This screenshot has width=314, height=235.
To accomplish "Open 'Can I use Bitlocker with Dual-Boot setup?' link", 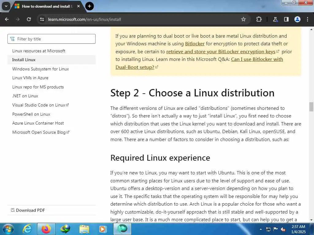I will coord(257,59).
